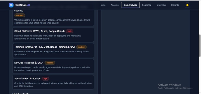The height and width of the screenshot is (94, 201).
Task: Click the high badge beside Cloud Platforms
Action: 70,31
